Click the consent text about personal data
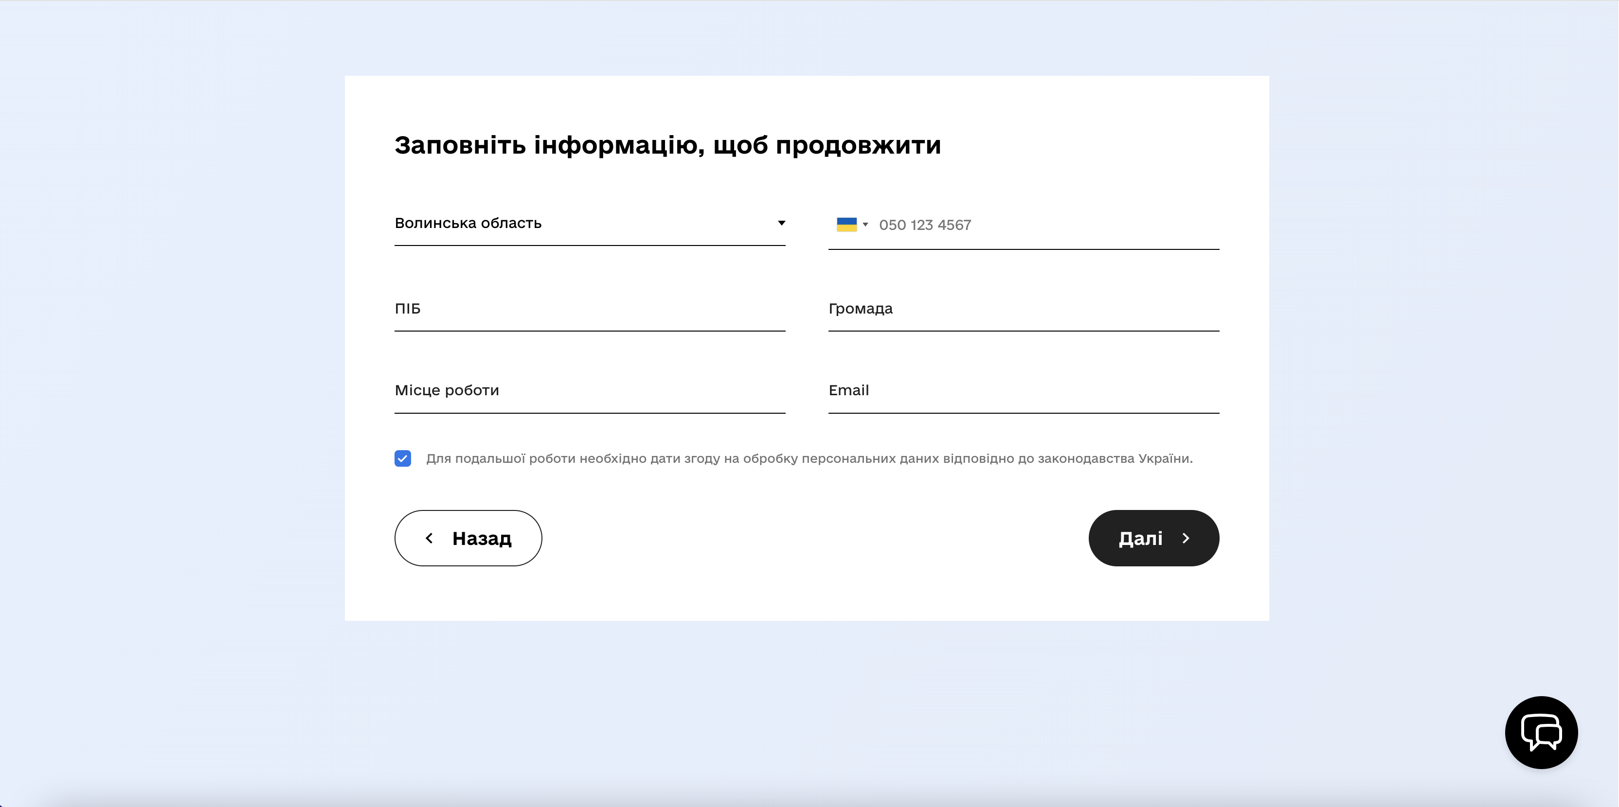 click(x=809, y=458)
